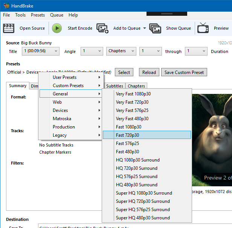Switch to the Summary tab

(18, 86)
